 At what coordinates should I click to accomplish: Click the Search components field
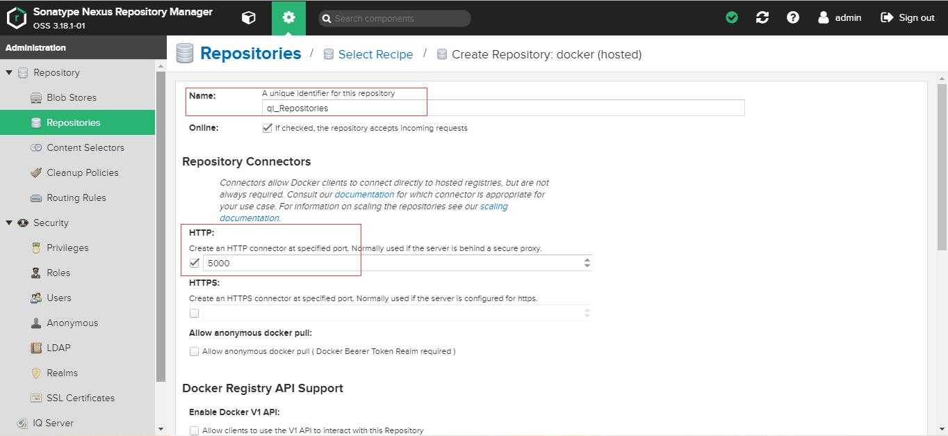tap(394, 18)
